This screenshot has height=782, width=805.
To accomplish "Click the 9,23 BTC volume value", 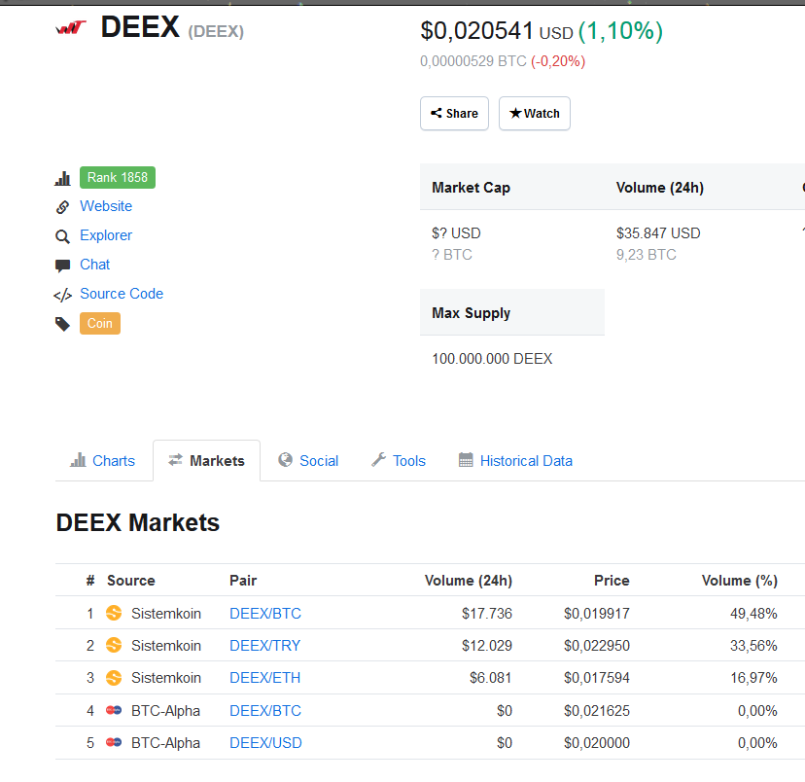I will point(646,255).
